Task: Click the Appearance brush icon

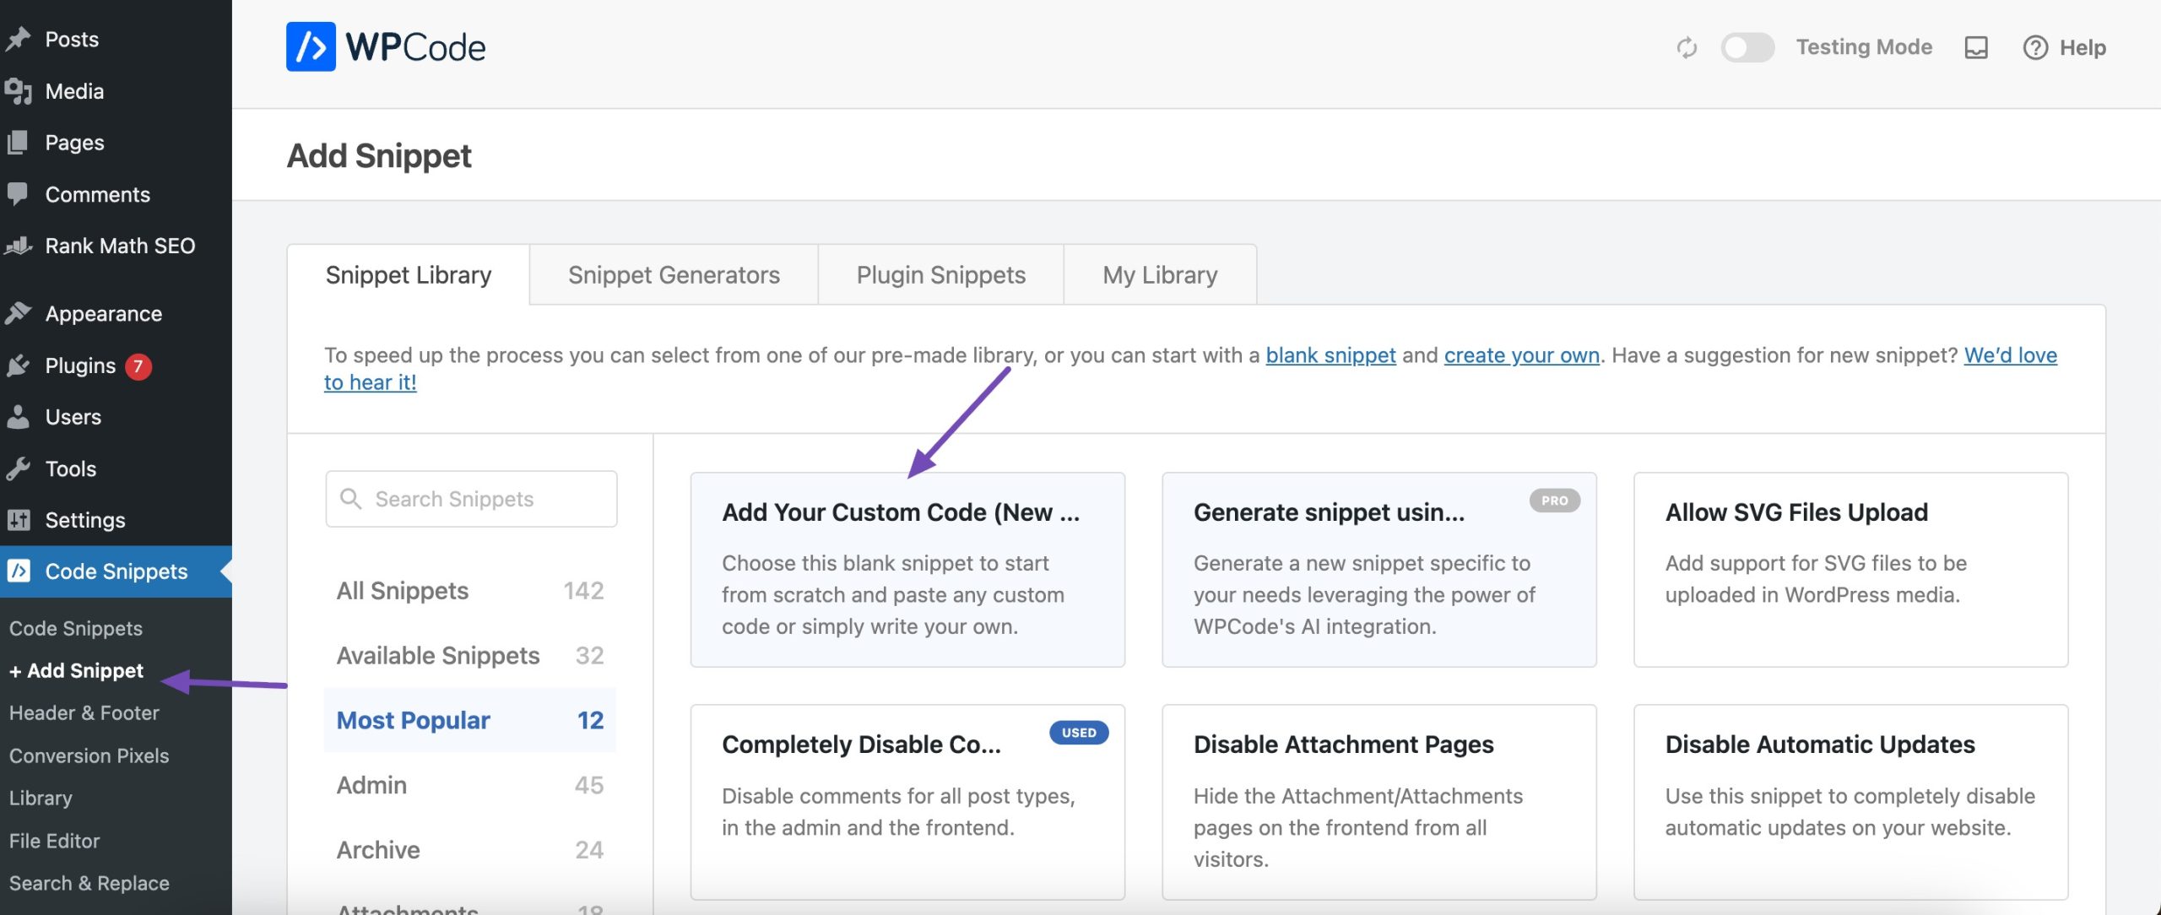Action: [18, 314]
